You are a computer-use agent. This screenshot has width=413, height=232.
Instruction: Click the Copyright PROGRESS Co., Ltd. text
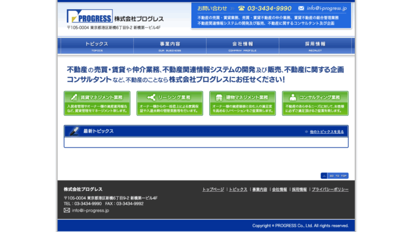[x=300, y=226]
